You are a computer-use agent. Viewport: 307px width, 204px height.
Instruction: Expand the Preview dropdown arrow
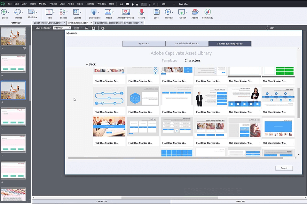coord(172,12)
